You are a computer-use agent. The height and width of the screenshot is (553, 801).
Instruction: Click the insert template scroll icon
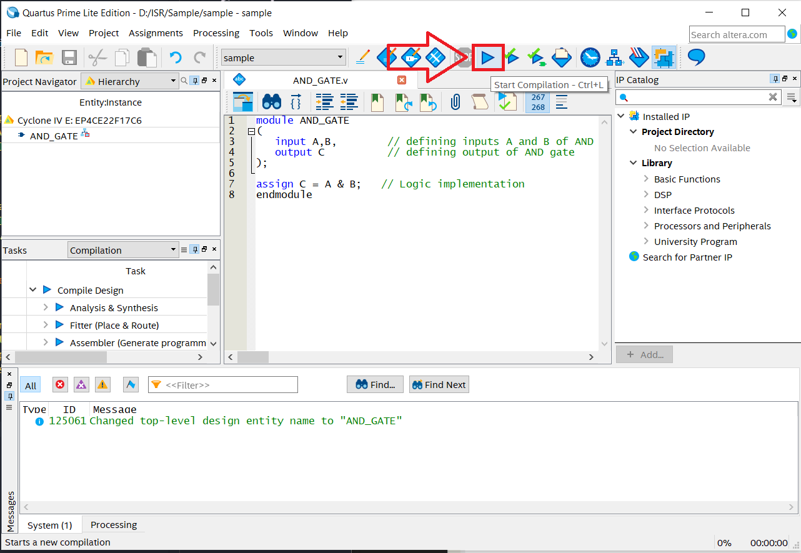[x=479, y=102]
